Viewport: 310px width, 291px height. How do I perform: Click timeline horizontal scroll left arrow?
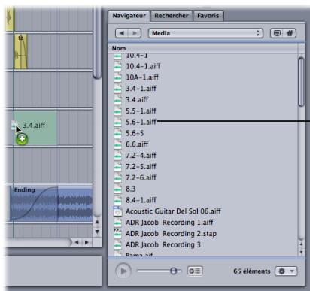[x=77, y=242]
